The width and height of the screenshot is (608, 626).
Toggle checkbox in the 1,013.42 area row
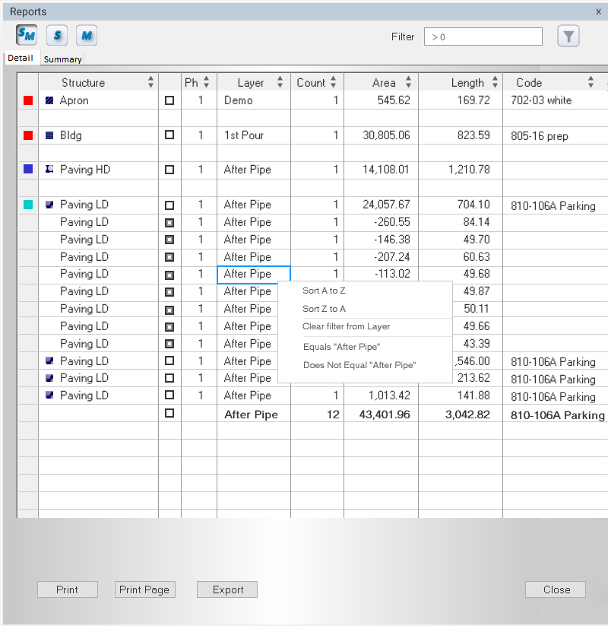[x=169, y=396]
